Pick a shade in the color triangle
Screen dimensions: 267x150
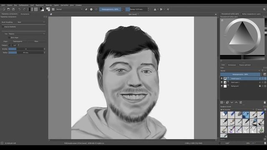[242, 36]
